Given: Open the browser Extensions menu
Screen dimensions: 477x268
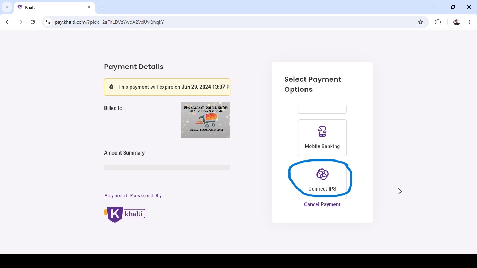Looking at the screenshot, I should 438,22.
